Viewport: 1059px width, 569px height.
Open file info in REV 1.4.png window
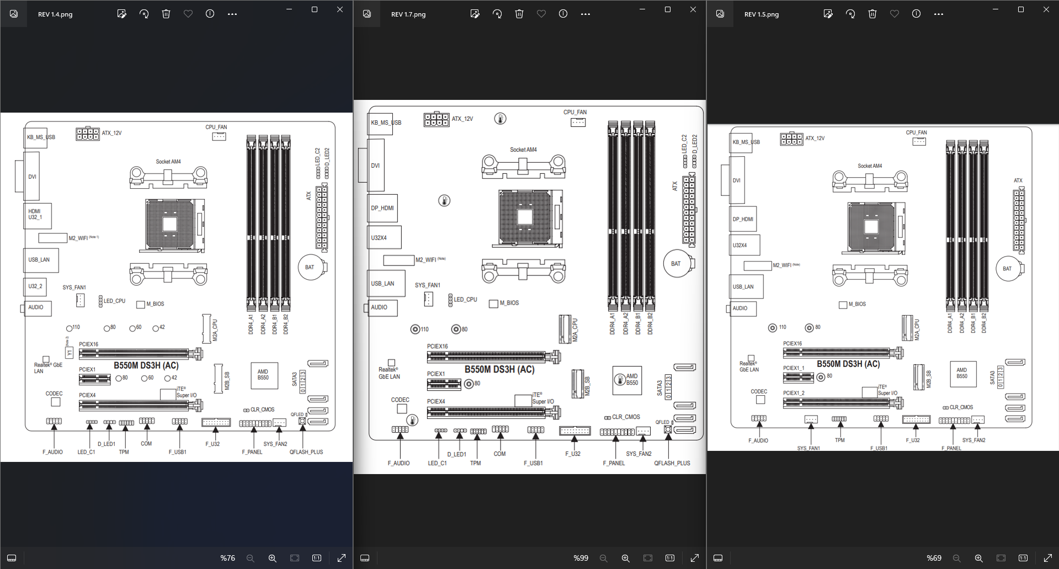coord(210,14)
